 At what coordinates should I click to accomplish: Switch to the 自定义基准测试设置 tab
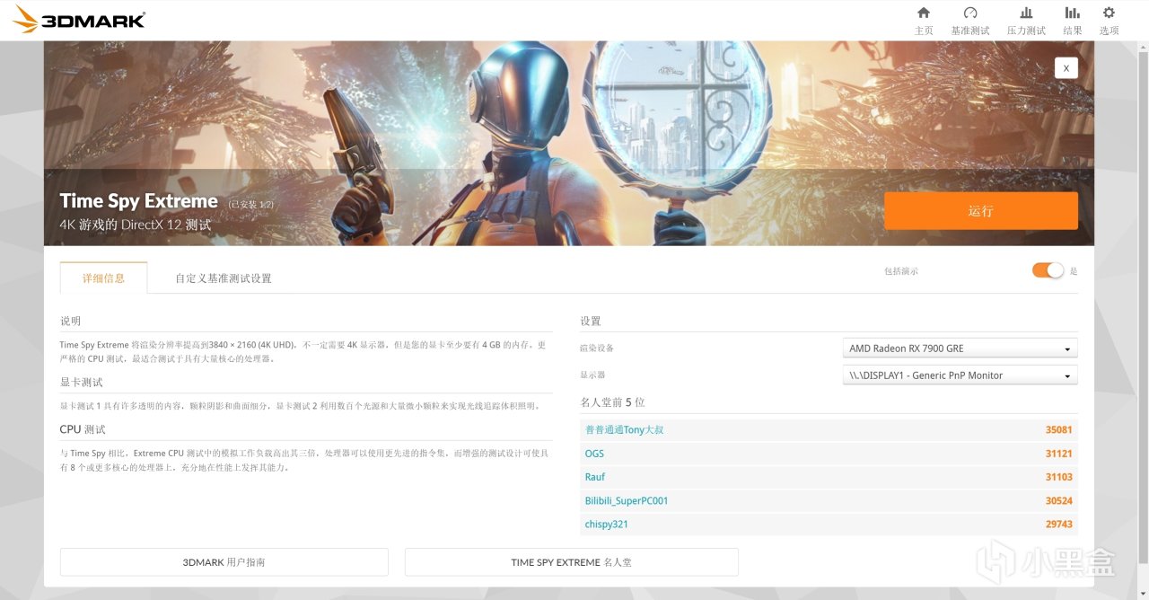pos(224,278)
